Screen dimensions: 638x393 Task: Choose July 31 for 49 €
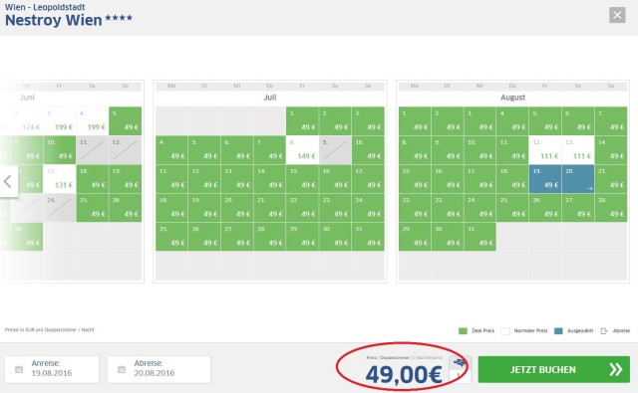click(x=368, y=237)
